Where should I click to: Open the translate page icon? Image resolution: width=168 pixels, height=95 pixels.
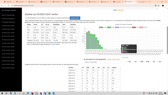(x=156, y=6)
